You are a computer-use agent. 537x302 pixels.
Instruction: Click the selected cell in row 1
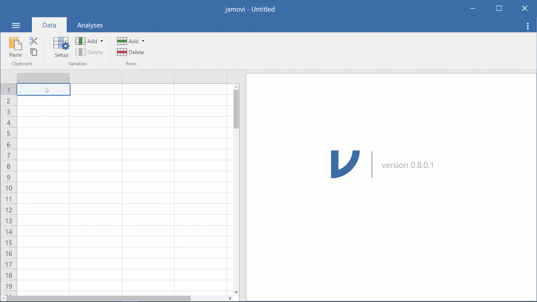[x=43, y=90]
